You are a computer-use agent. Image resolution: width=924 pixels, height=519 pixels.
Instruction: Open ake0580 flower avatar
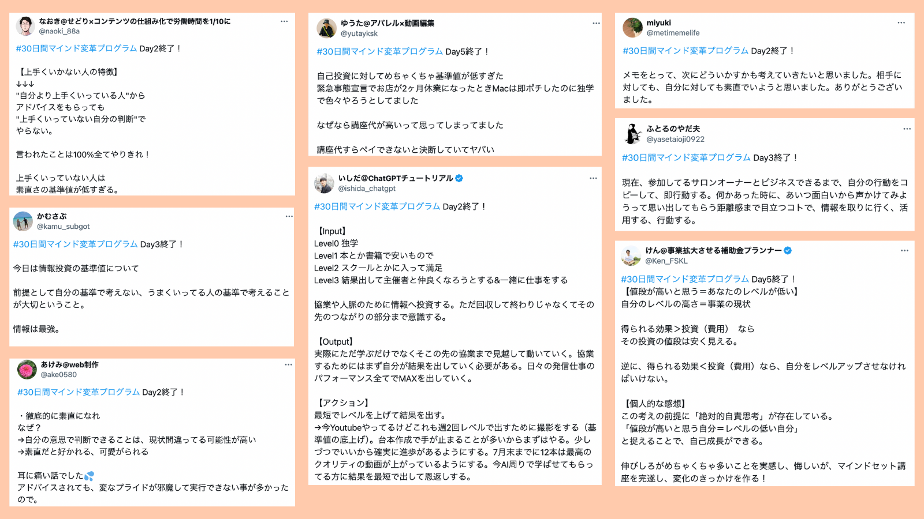tap(27, 370)
